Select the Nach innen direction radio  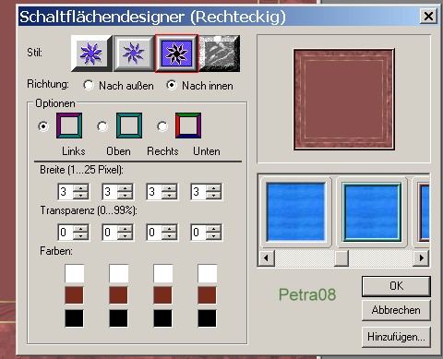point(172,85)
